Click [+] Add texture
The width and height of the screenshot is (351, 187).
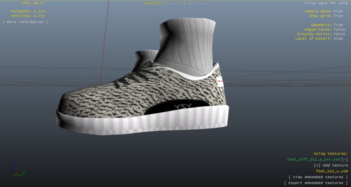pos(331,166)
